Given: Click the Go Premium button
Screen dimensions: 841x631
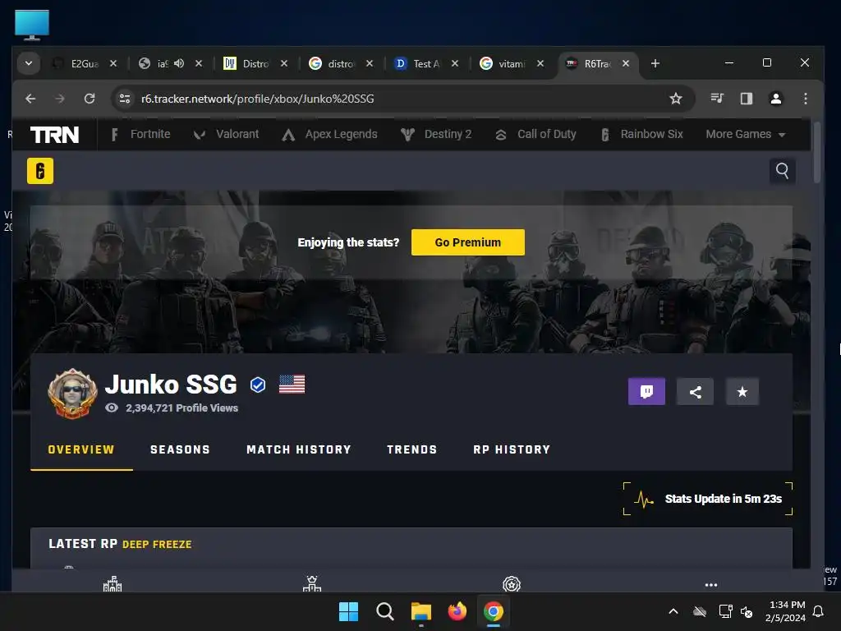Looking at the screenshot, I should coord(467,242).
